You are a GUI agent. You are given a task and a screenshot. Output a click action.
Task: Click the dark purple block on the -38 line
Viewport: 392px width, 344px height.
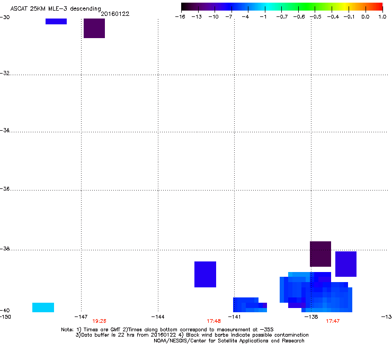[320, 254]
